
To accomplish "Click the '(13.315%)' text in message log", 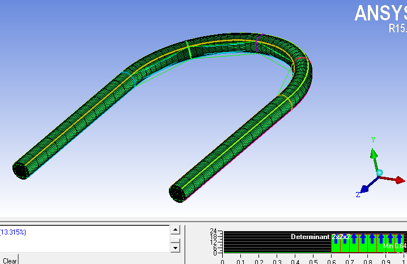I will coord(13,232).
